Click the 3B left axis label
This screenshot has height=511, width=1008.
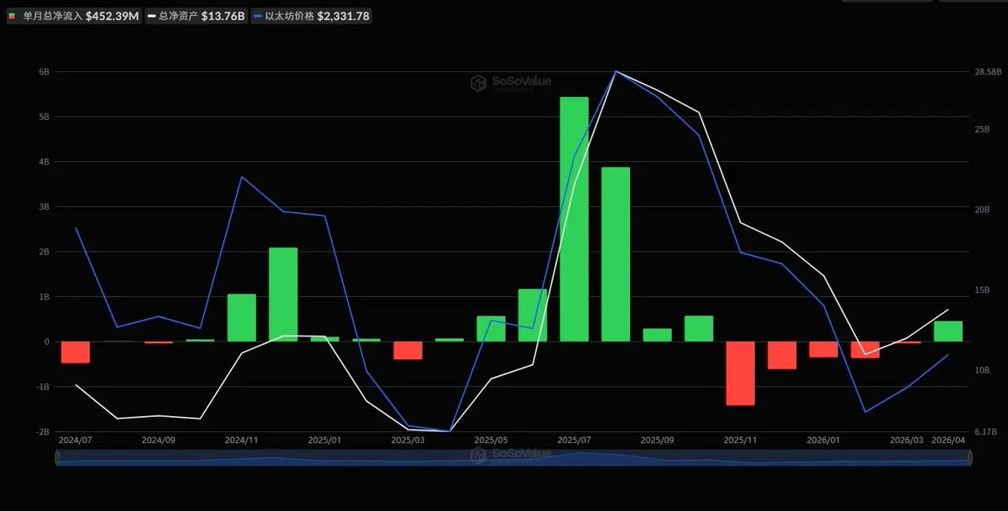click(x=45, y=206)
